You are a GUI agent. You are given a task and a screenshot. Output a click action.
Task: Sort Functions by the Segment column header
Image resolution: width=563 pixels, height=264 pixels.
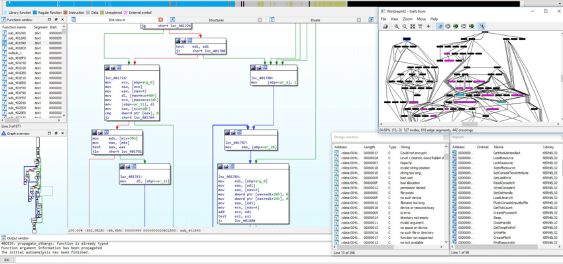click(40, 27)
